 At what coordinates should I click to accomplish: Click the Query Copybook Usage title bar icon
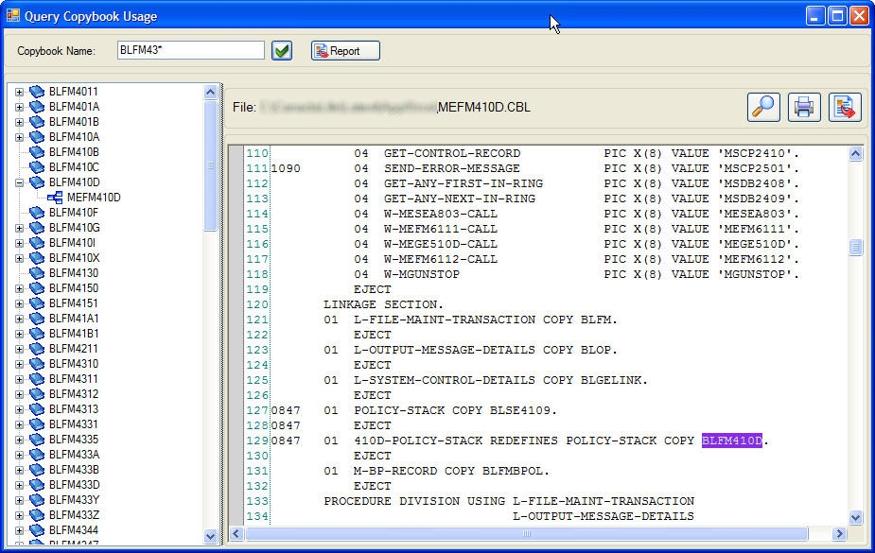click(x=13, y=15)
